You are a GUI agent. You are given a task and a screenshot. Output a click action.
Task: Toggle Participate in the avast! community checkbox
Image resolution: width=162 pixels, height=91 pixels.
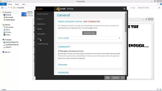[x=59, y=51]
